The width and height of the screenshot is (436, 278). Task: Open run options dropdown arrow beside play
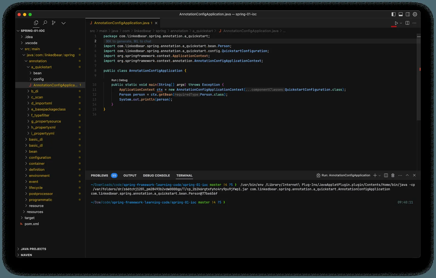[401, 23]
